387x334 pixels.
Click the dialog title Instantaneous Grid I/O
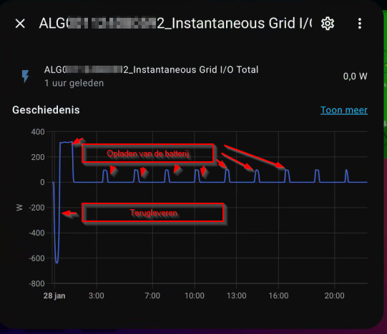(175, 24)
